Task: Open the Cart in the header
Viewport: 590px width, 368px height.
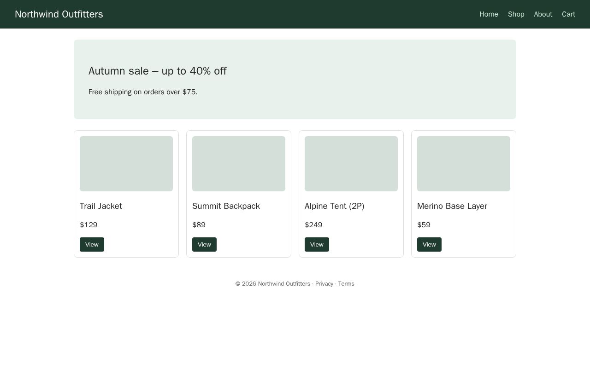Action: [x=568, y=14]
